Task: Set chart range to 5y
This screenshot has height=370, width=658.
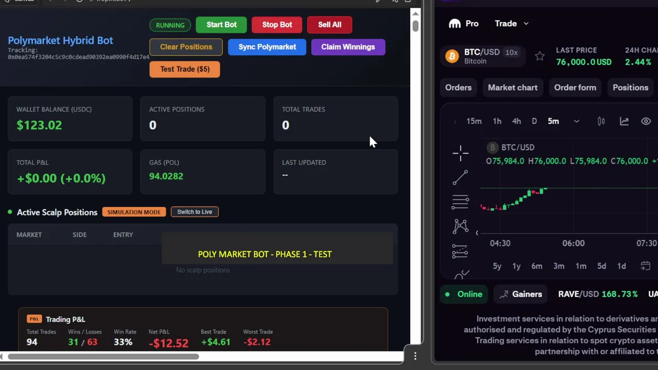Action: (x=497, y=266)
